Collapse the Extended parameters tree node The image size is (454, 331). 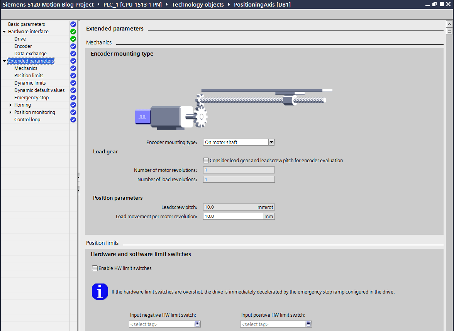coord(4,61)
